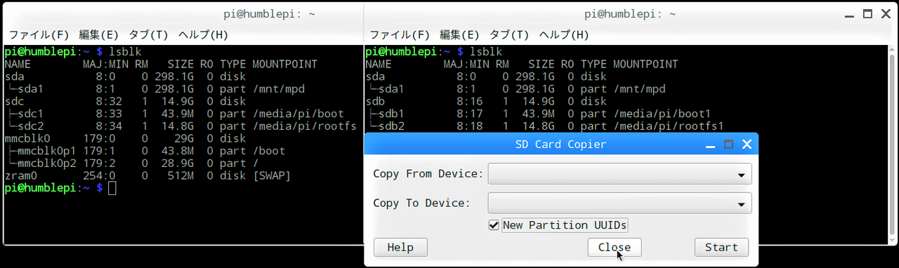This screenshot has width=899, height=268.
Task: Open タブ(T) menu in left terminal
Action: (148, 34)
